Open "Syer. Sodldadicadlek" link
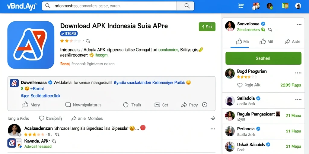The image size is (309, 154). pyautogui.click(x=40, y=96)
